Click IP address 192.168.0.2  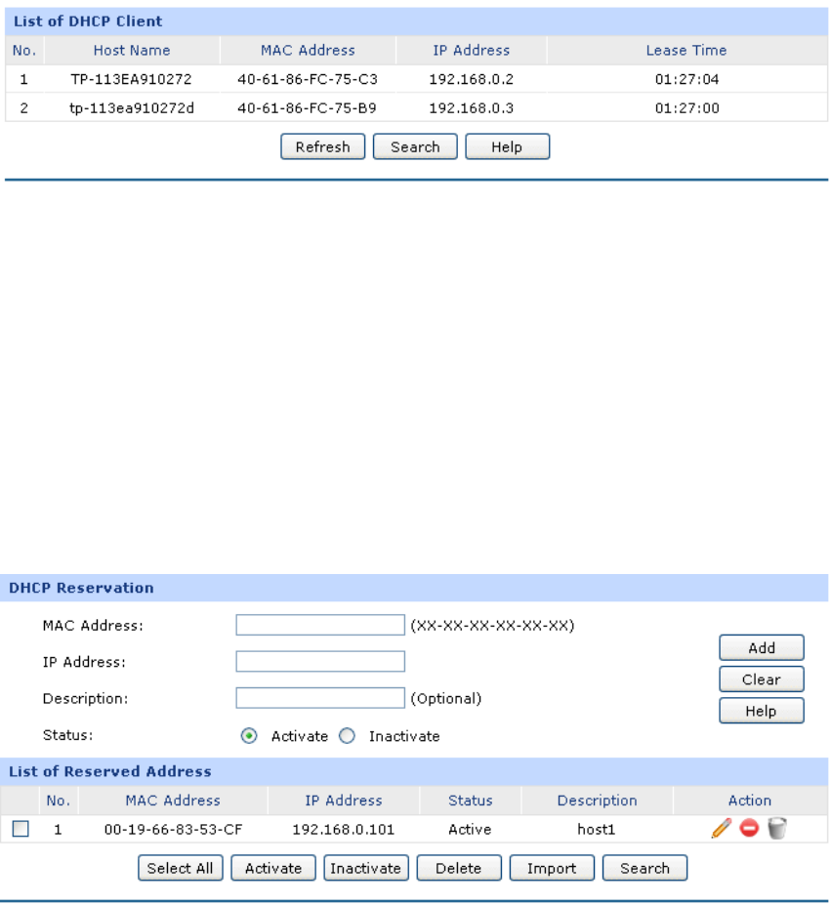point(472,79)
